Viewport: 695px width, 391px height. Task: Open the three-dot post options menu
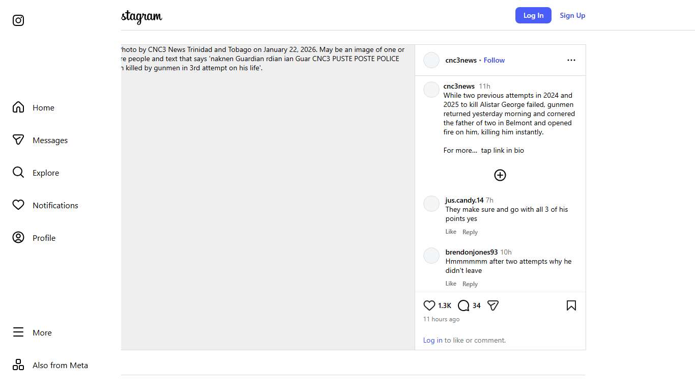(x=571, y=60)
